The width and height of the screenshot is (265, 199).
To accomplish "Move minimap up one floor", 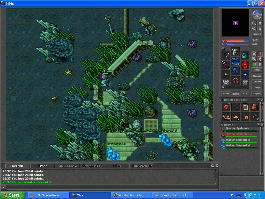I will (260, 23).
